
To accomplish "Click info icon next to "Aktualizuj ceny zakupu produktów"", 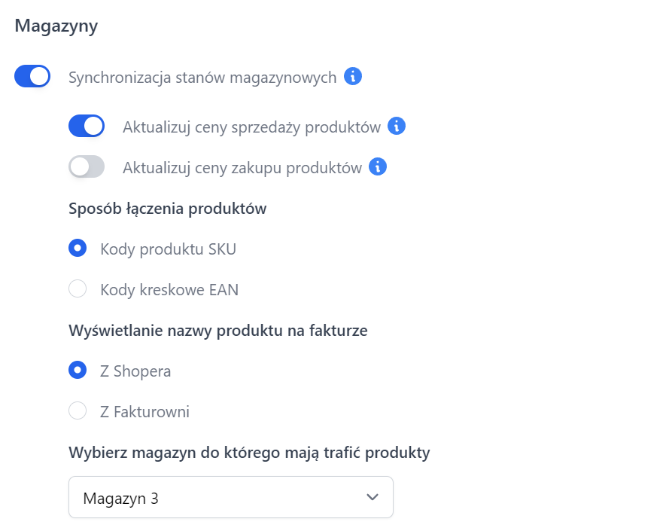I will tap(379, 166).
